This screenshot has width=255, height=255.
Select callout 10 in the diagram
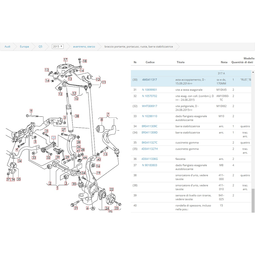pos(76,98)
